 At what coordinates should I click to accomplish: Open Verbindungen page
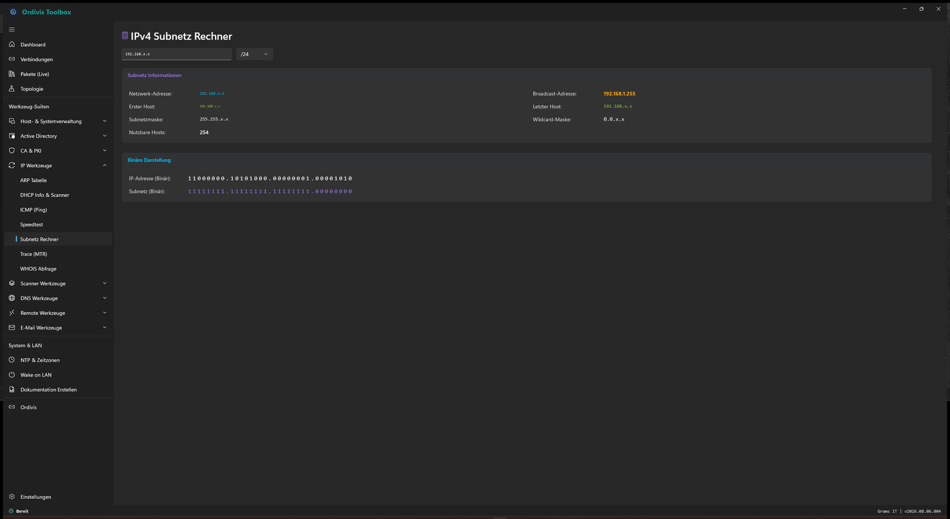tap(58, 59)
